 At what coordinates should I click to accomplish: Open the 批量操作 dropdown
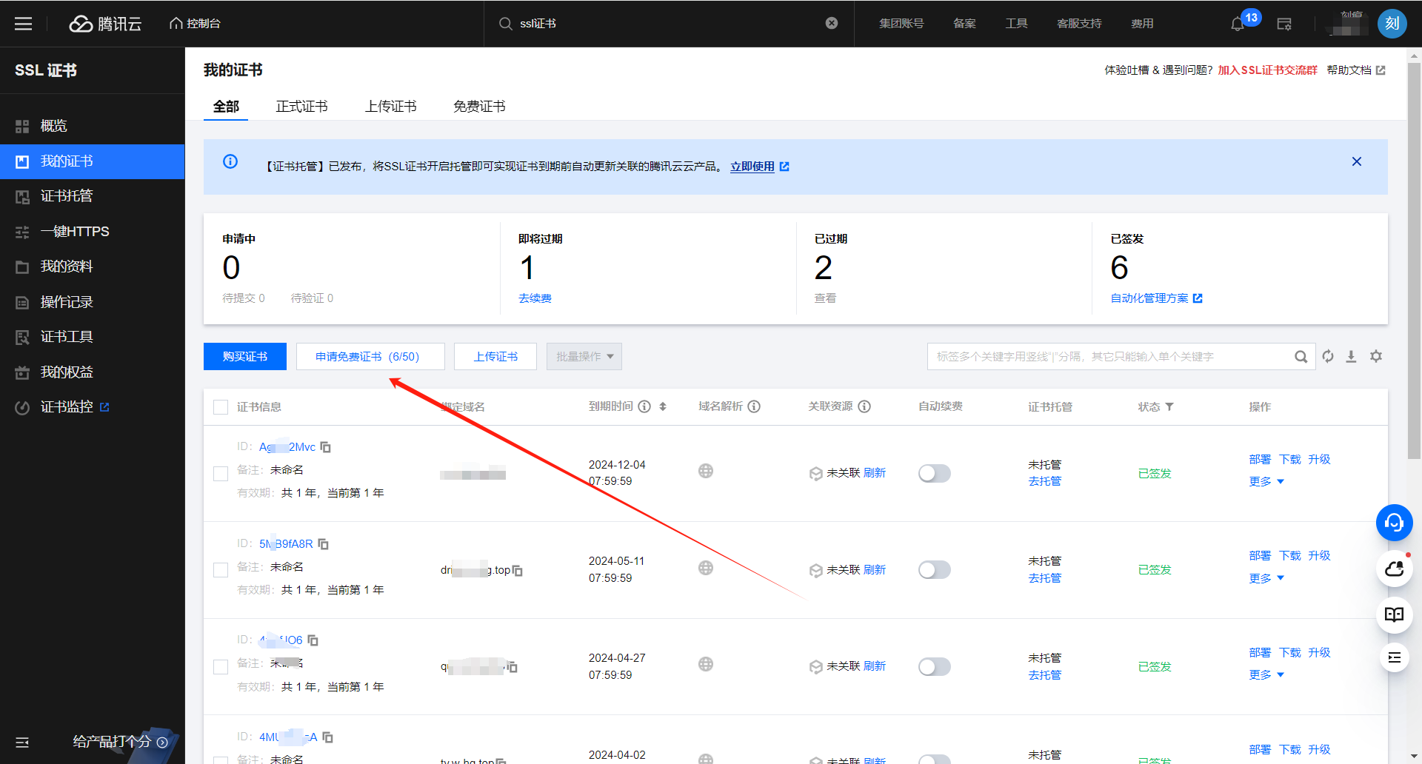pyautogui.click(x=584, y=357)
